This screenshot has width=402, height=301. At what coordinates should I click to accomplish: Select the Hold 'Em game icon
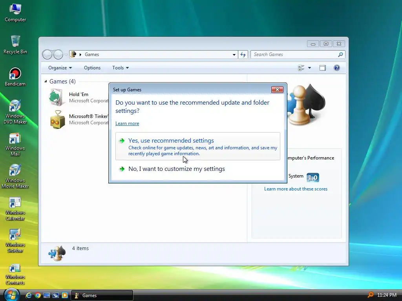click(x=57, y=97)
